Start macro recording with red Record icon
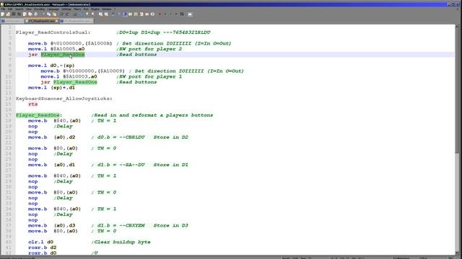This screenshot has height=259, width=462. [x=160, y=14]
